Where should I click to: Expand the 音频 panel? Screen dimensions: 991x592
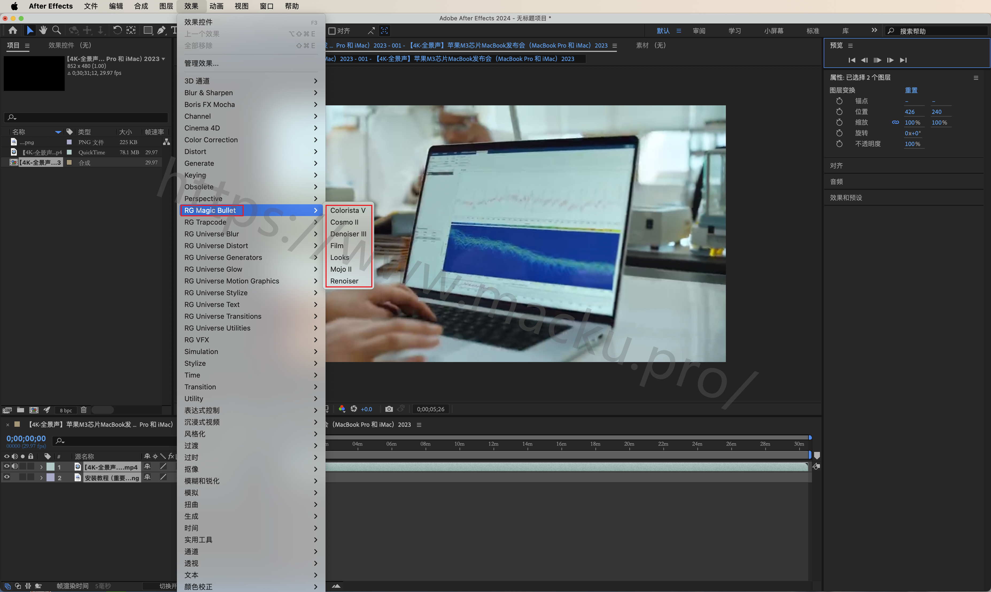click(x=836, y=182)
